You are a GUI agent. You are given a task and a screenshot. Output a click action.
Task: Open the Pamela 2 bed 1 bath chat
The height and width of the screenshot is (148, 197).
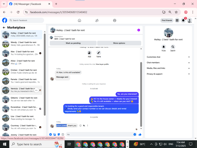pos(22,81)
